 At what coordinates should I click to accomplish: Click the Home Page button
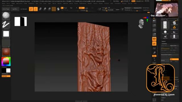coord(6,9)
